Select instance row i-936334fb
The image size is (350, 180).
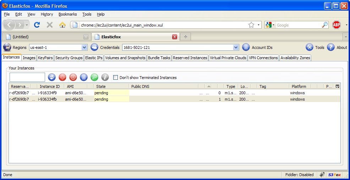[x=175, y=99]
